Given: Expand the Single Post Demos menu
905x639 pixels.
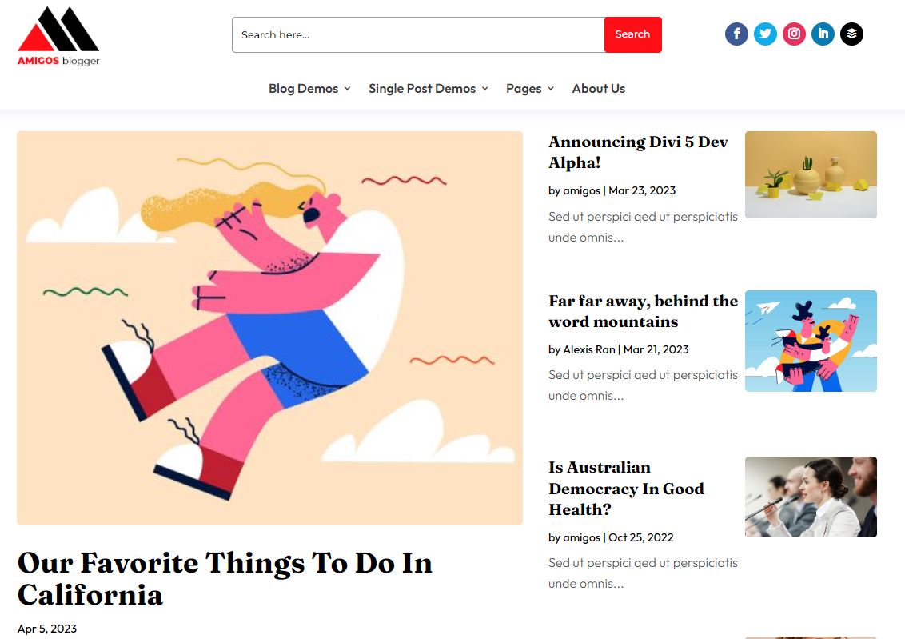Looking at the screenshot, I should (x=429, y=88).
